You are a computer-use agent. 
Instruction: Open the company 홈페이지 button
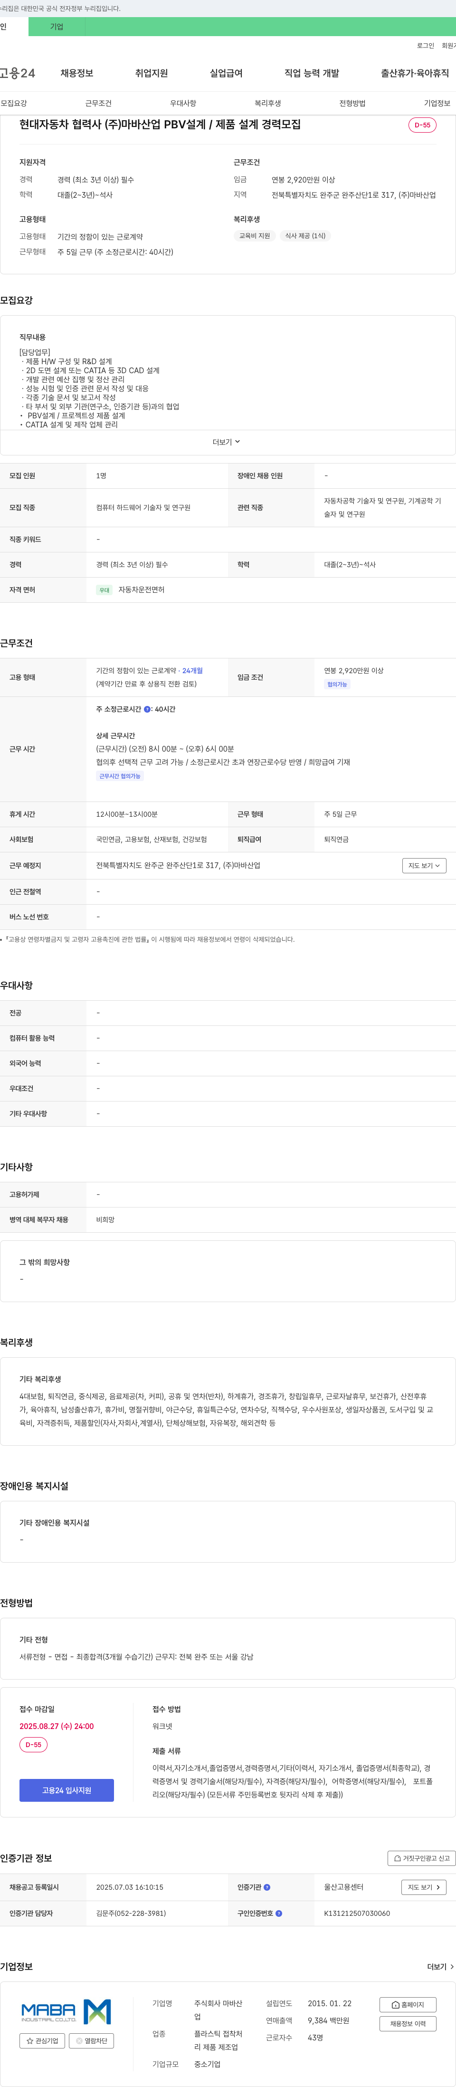[408, 2004]
